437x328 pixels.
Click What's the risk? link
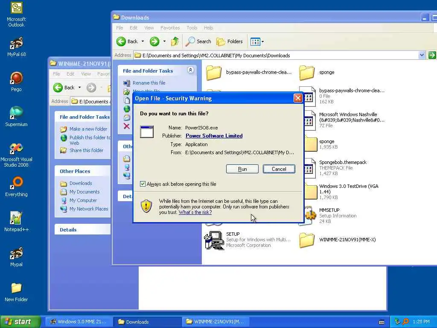[x=195, y=212]
